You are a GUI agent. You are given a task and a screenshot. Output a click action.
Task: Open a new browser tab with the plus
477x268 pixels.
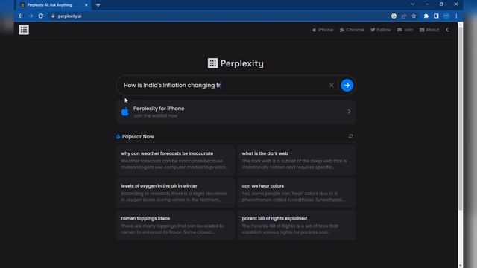point(98,5)
